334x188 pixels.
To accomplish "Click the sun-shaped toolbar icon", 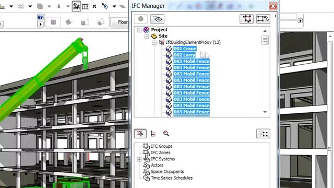I will [x=21, y=6].
